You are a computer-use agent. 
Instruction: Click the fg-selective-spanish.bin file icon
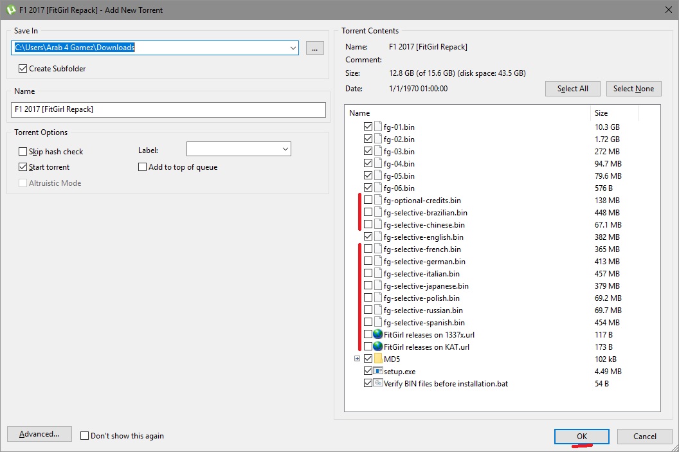click(x=378, y=323)
